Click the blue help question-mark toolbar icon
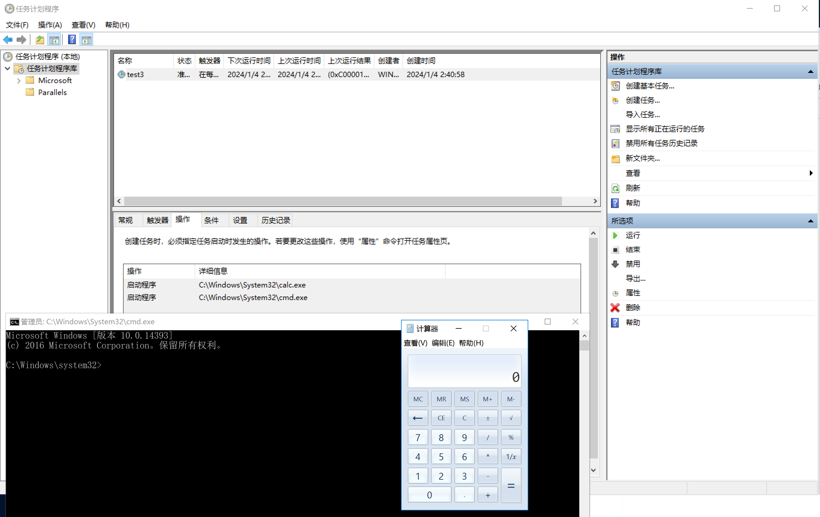The height and width of the screenshot is (517, 820). point(72,40)
